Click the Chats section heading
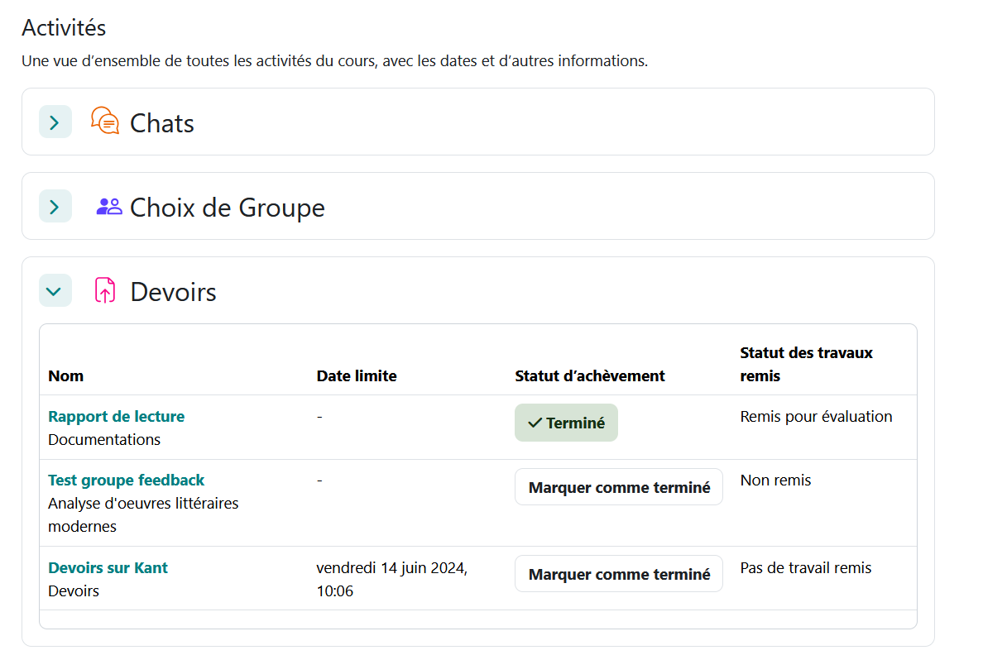The width and height of the screenshot is (983, 655). pos(162,123)
